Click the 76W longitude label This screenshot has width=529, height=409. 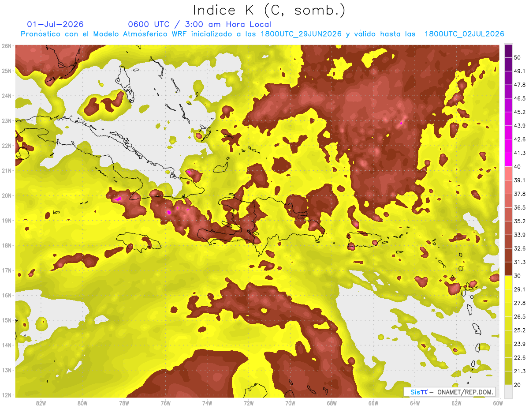click(x=165, y=403)
